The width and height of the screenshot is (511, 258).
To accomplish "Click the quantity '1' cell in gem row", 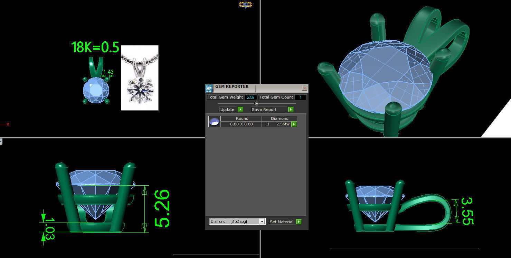I will [x=268, y=124].
